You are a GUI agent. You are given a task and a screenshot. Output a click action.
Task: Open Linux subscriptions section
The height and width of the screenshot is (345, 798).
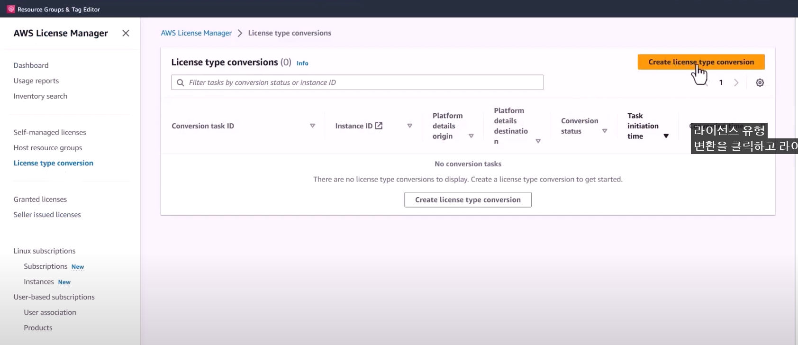pyautogui.click(x=45, y=251)
